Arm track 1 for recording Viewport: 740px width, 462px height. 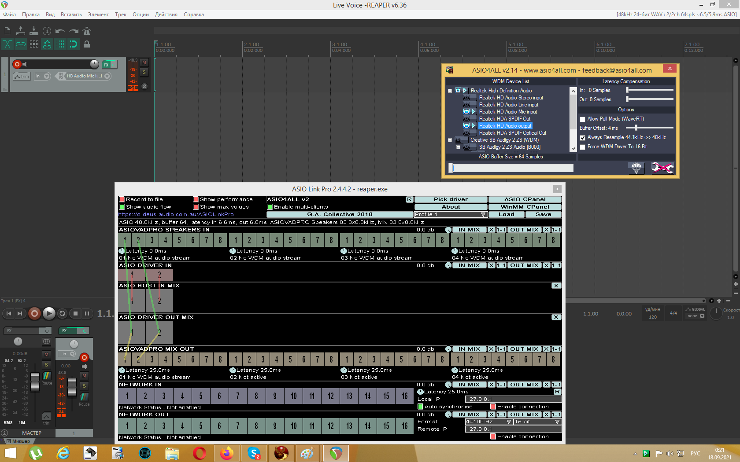(x=17, y=64)
